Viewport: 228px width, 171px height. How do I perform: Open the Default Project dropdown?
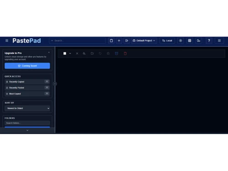coord(144,41)
